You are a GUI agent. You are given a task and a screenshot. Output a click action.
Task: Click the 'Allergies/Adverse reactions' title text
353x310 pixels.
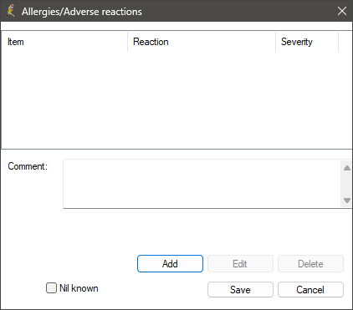82,12
